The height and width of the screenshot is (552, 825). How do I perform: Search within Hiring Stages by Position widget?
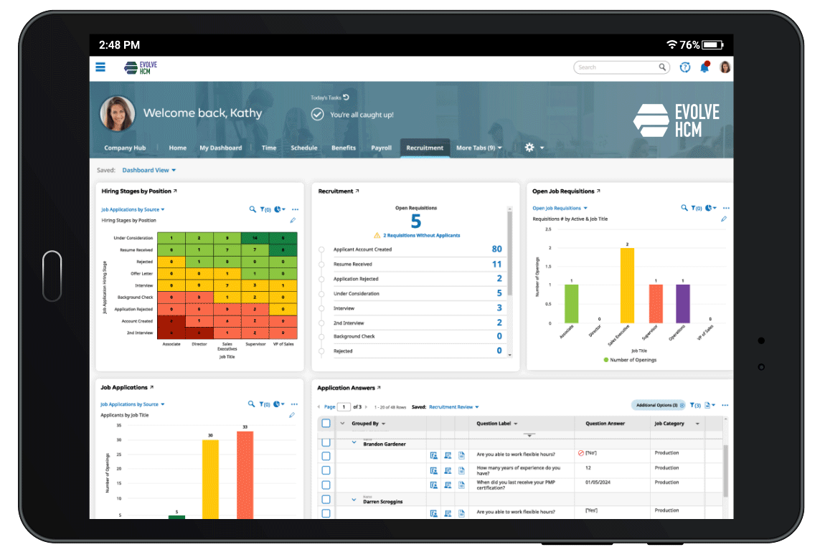[253, 209]
